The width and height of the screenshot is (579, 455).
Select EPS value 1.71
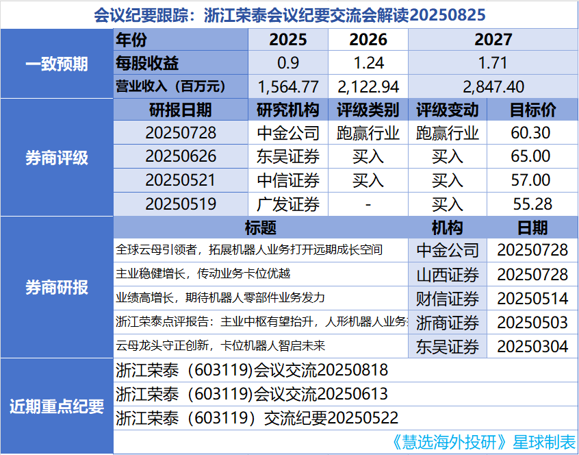(493, 63)
